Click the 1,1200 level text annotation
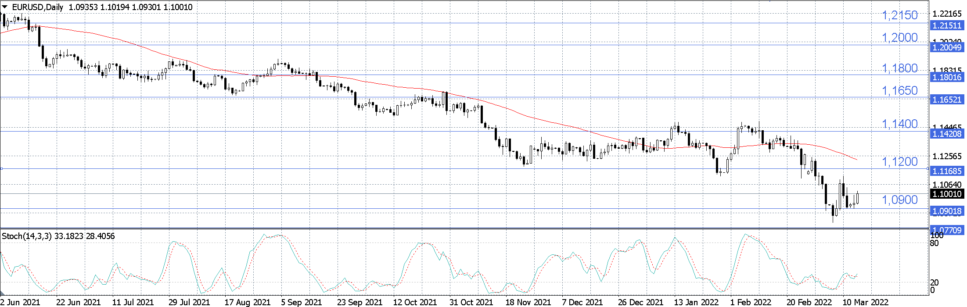The width and height of the screenshot is (967, 307). 900,162
